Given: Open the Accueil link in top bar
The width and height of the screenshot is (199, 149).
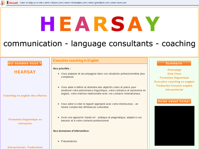Looking at the screenshot, I should coord(13,3).
